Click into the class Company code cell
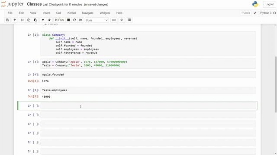Screen dimensions: 277x155 (x=148, y=44)
